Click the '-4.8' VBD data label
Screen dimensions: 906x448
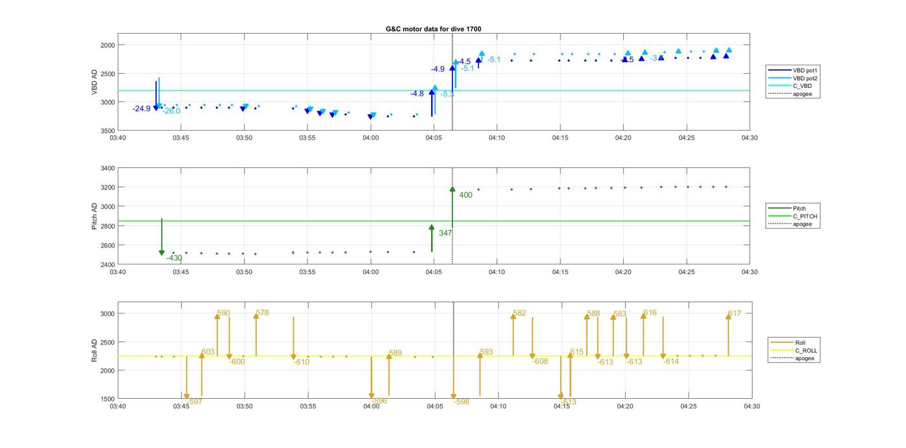[x=417, y=94]
